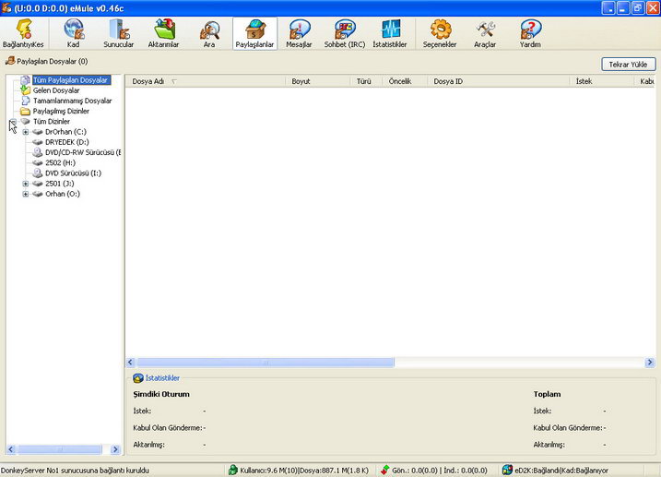Image resolution: width=661 pixels, height=477 pixels.
Task: Sort by the Dosya Adı column header
Action: [x=206, y=81]
